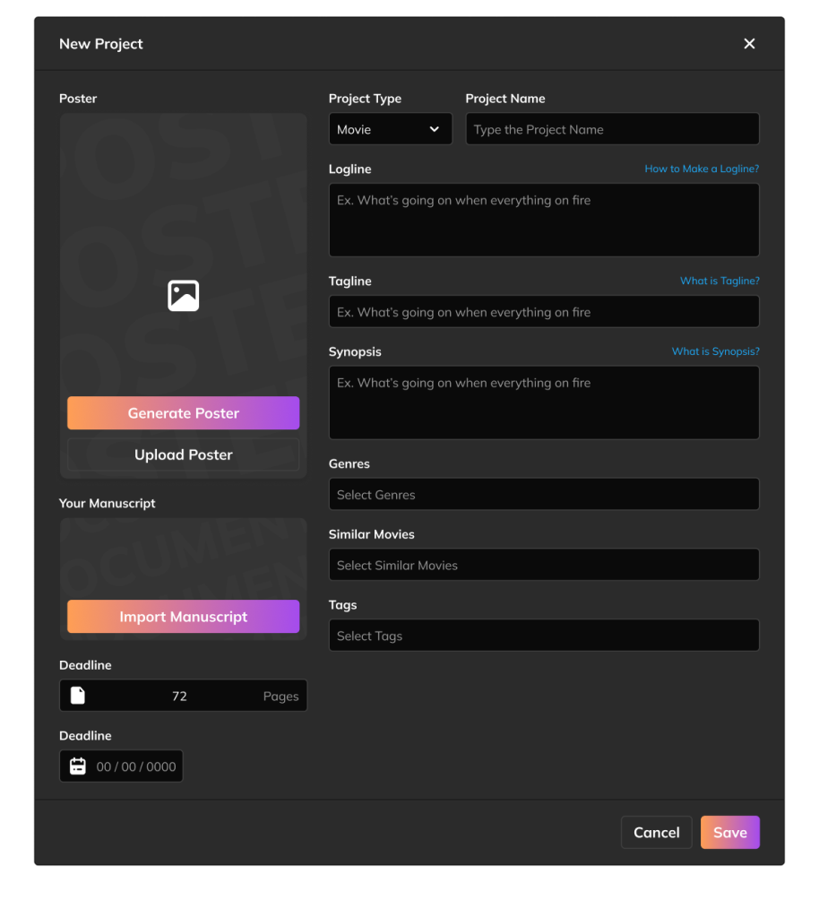Open the How to Make a Logline link
The width and height of the screenshot is (819, 918).
coord(702,169)
